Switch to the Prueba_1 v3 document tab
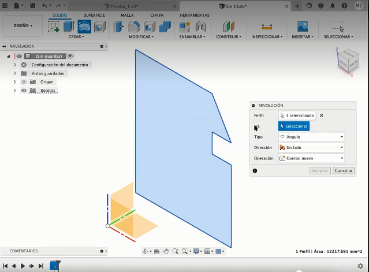Screen dimensions: 369x272 tap(124, 6)
